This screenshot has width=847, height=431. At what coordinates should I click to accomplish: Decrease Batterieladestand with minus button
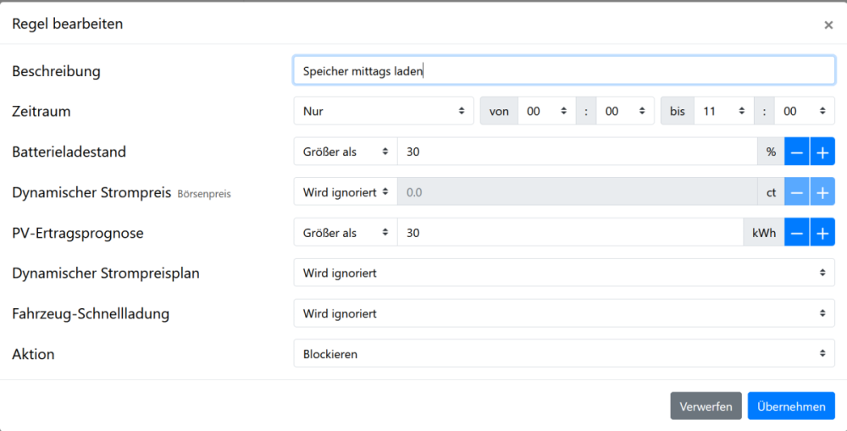click(x=796, y=152)
